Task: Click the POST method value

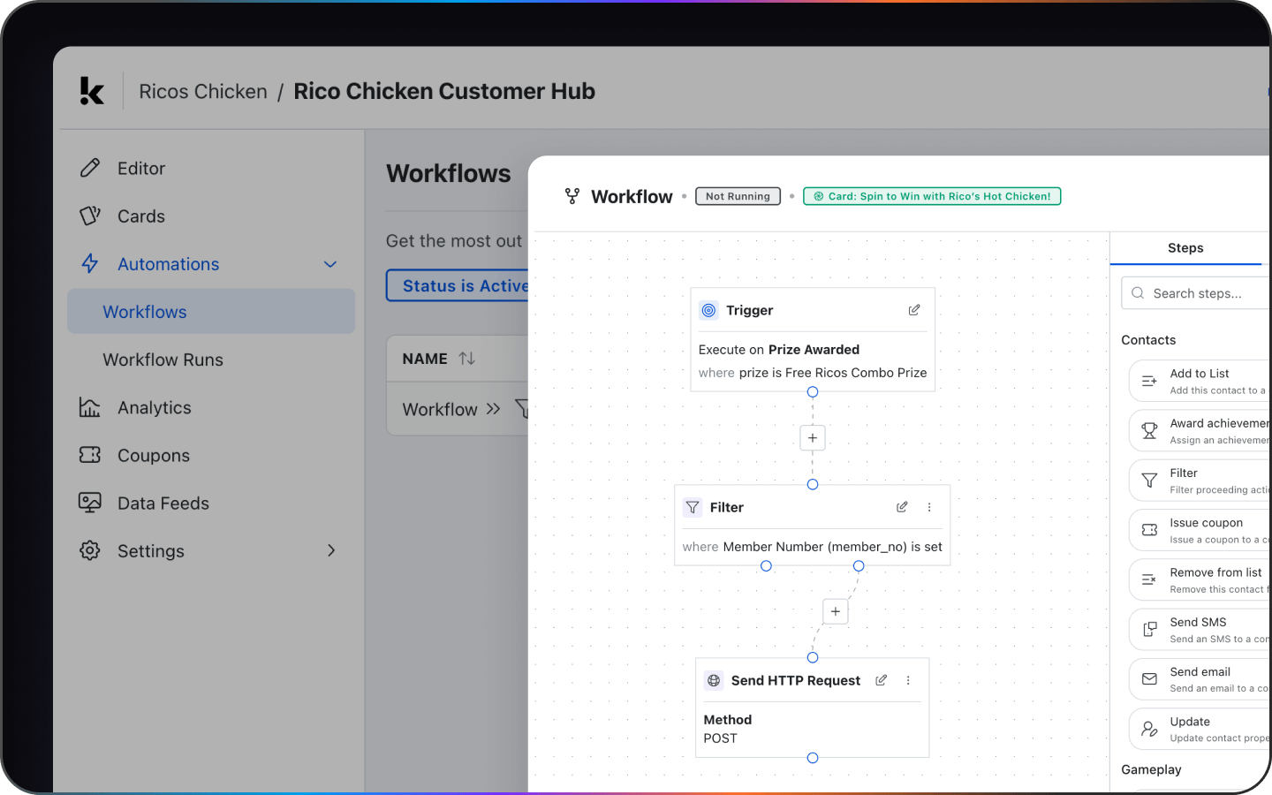Action: pyautogui.click(x=720, y=738)
